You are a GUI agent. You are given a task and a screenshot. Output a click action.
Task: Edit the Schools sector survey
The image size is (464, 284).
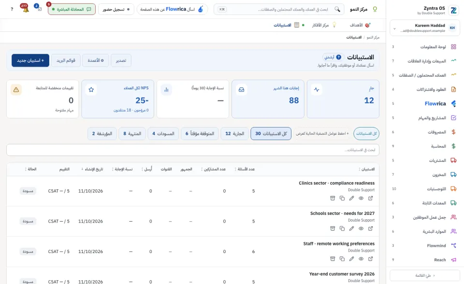[x=351, y=228]
